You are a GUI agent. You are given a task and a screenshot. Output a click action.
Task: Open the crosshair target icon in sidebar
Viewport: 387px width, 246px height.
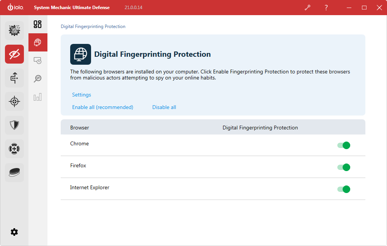(14, 101)
